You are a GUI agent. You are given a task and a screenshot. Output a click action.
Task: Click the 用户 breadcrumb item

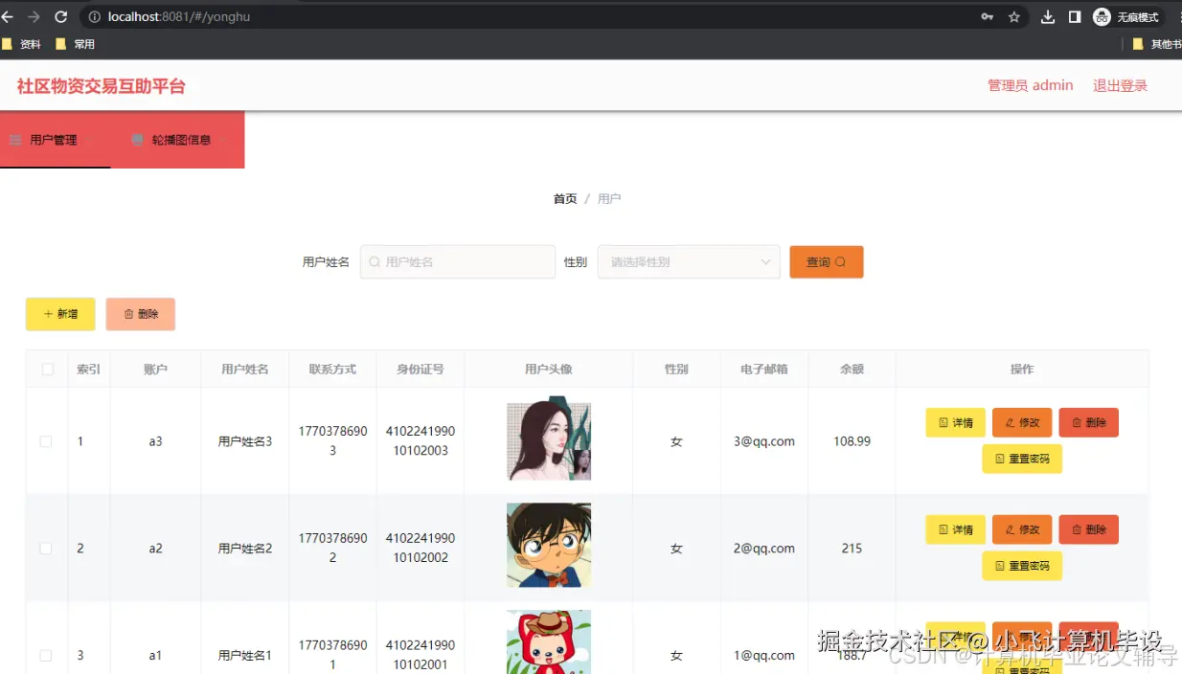click(609, 199)
